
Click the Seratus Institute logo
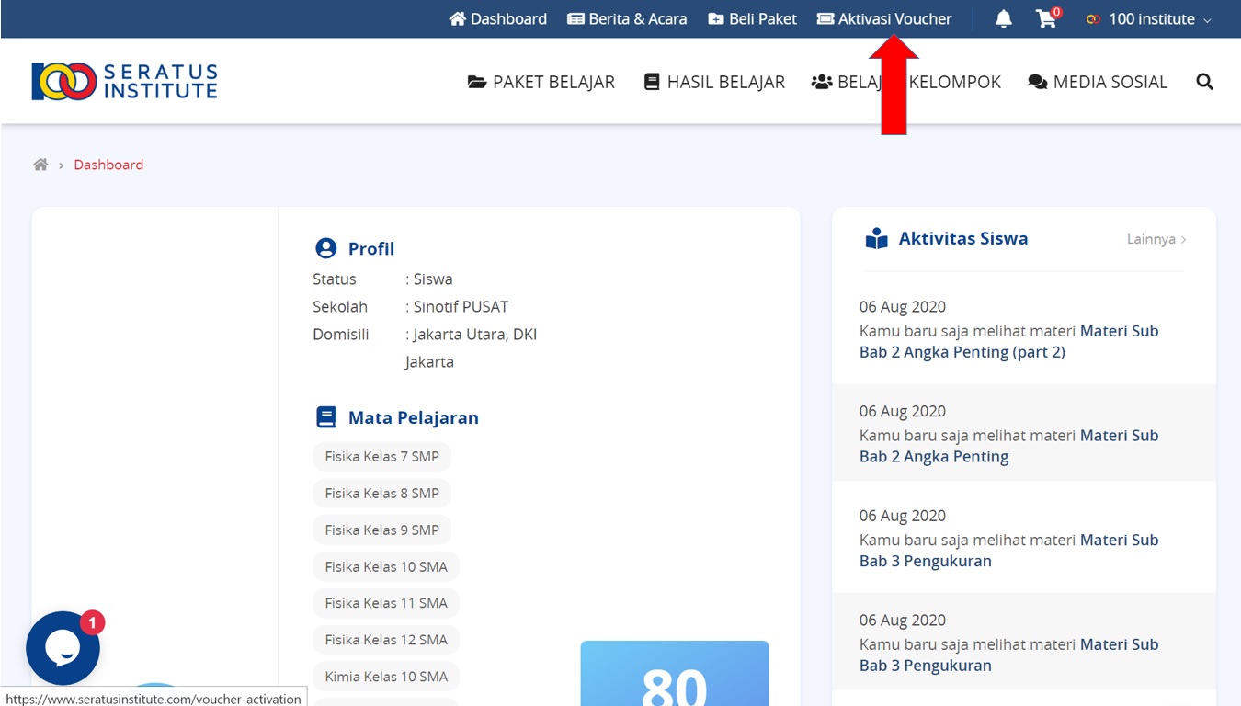[125, 82]
